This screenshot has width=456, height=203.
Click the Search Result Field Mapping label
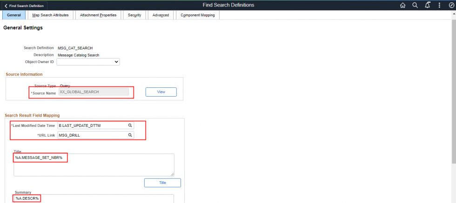(32, 116)
